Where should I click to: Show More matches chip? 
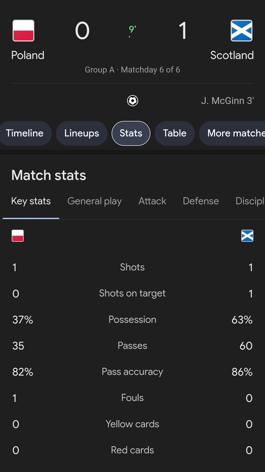pos(232,133)
